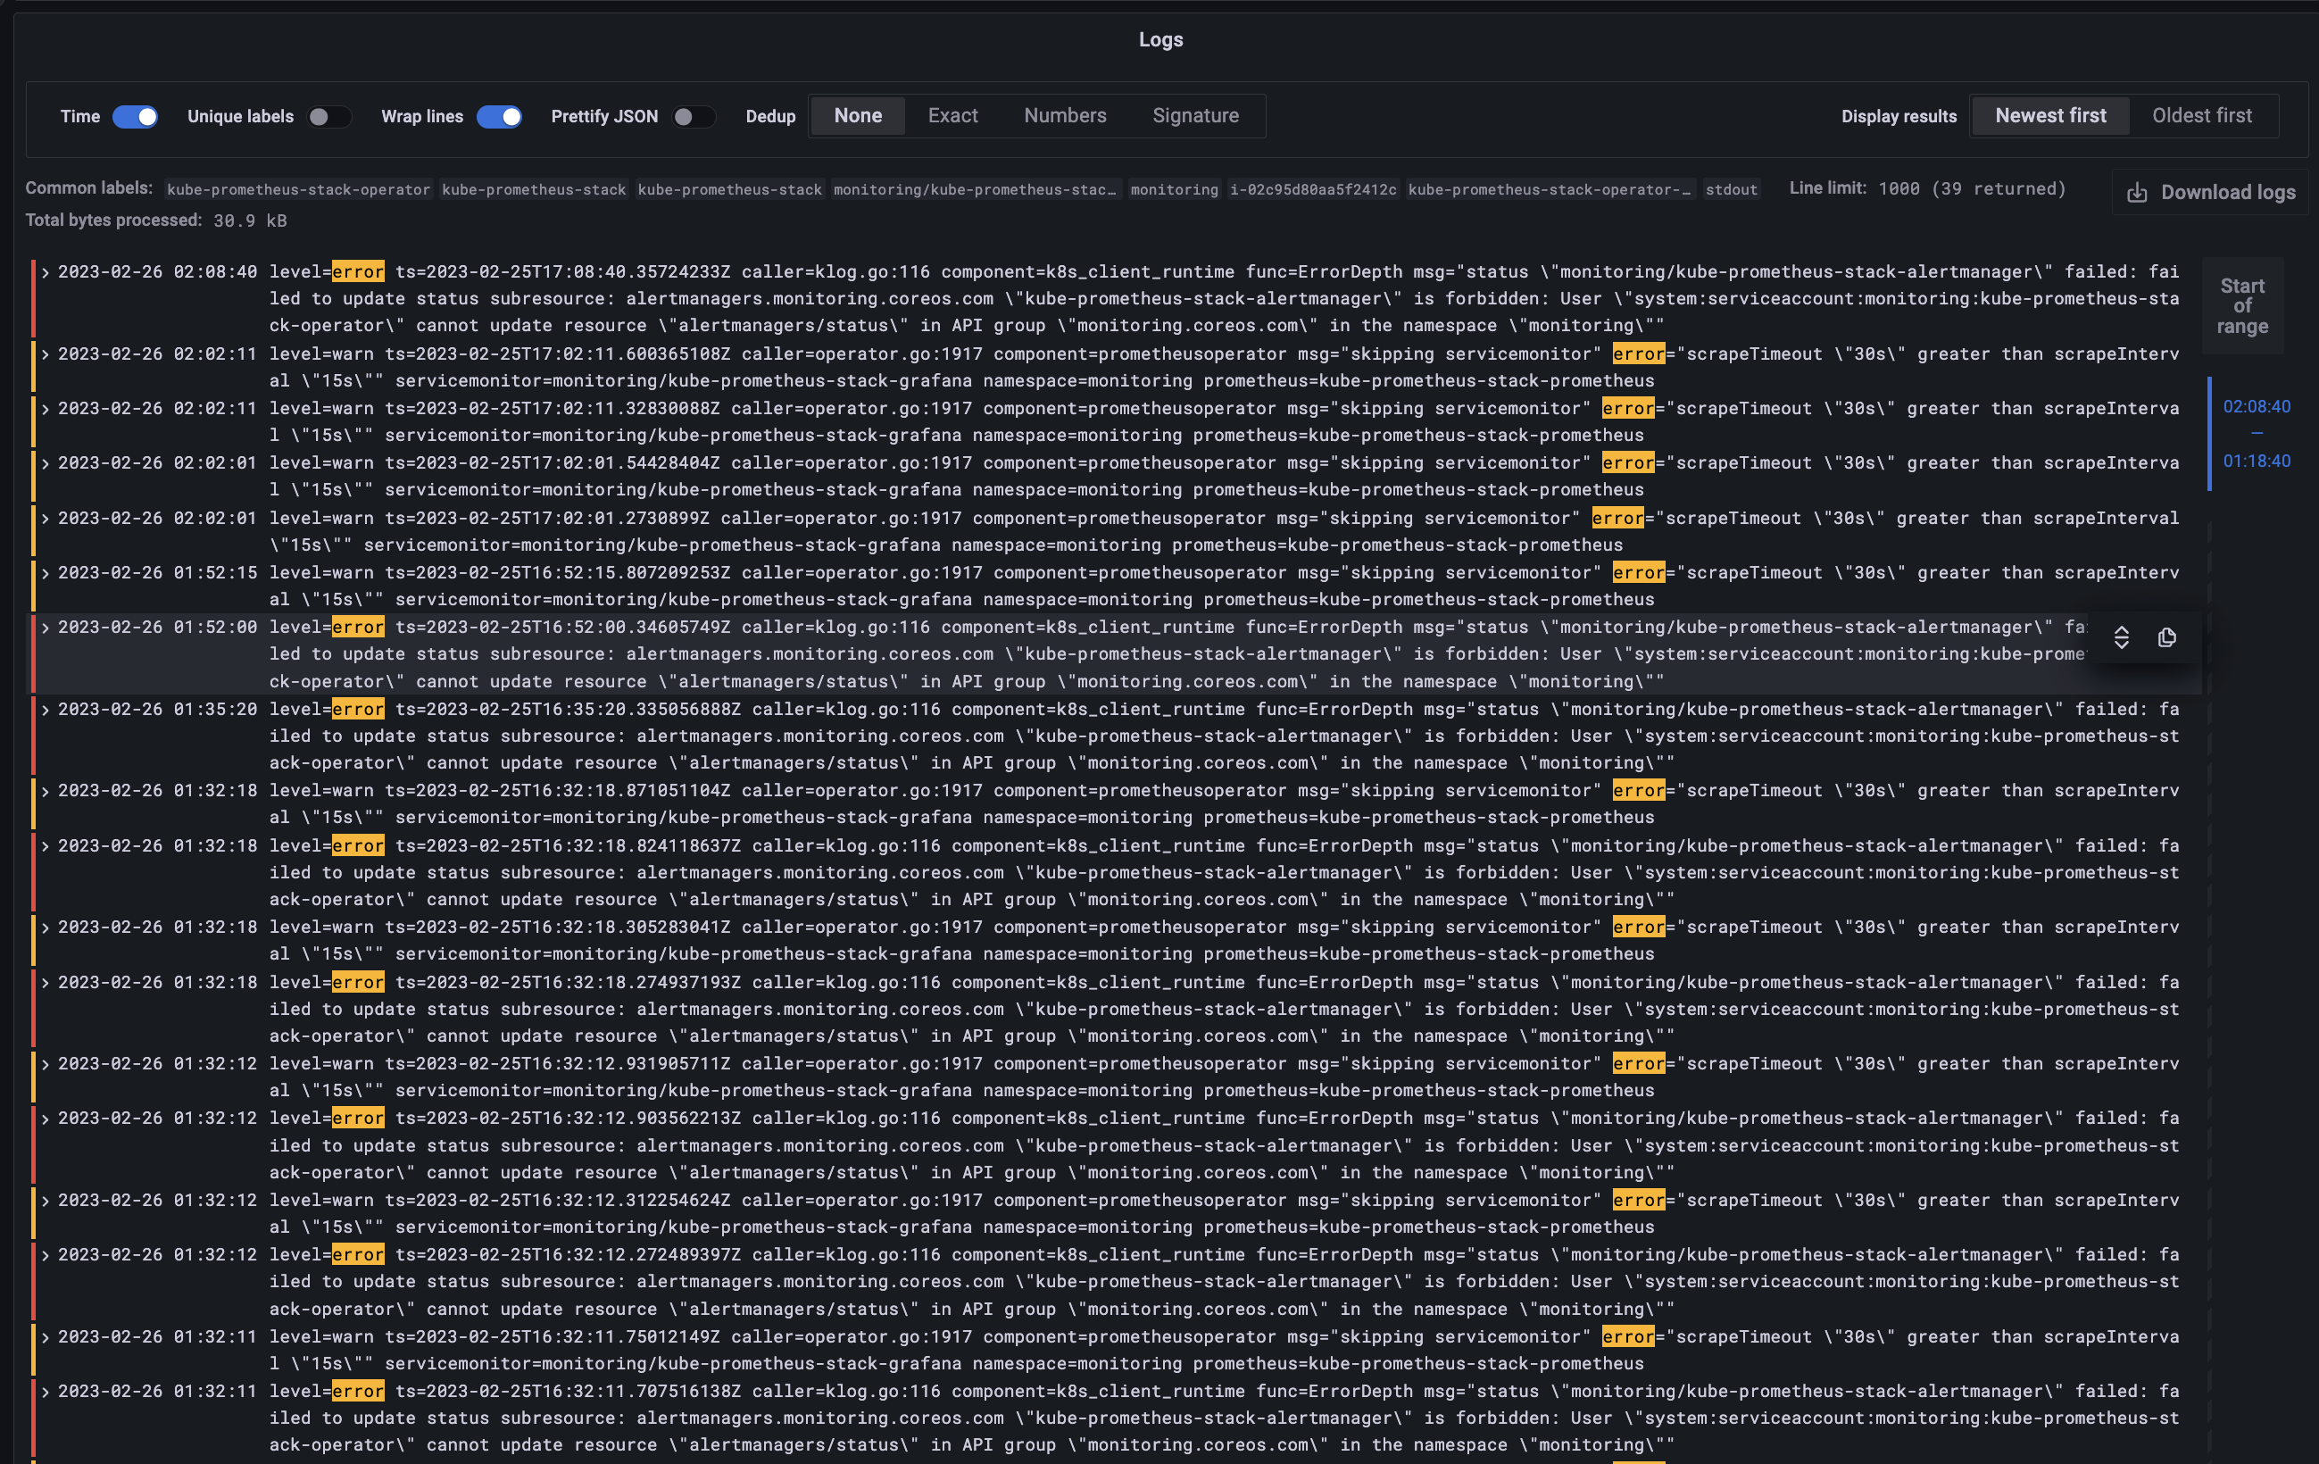Toggle the Time switch off
Screen dimensions: 2319x1464
135,117
